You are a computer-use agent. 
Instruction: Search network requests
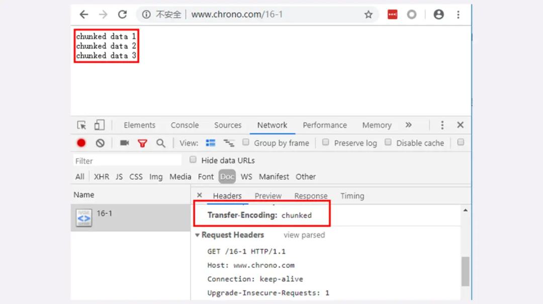pyautogui.click(x=161, y=143)
